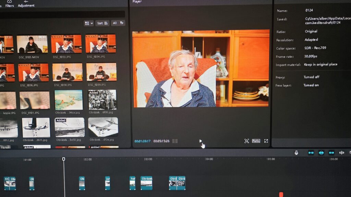Screen dimensions: 351x197
Task: Open the grid view layout dropdown
Action: [x=89, y=23]
